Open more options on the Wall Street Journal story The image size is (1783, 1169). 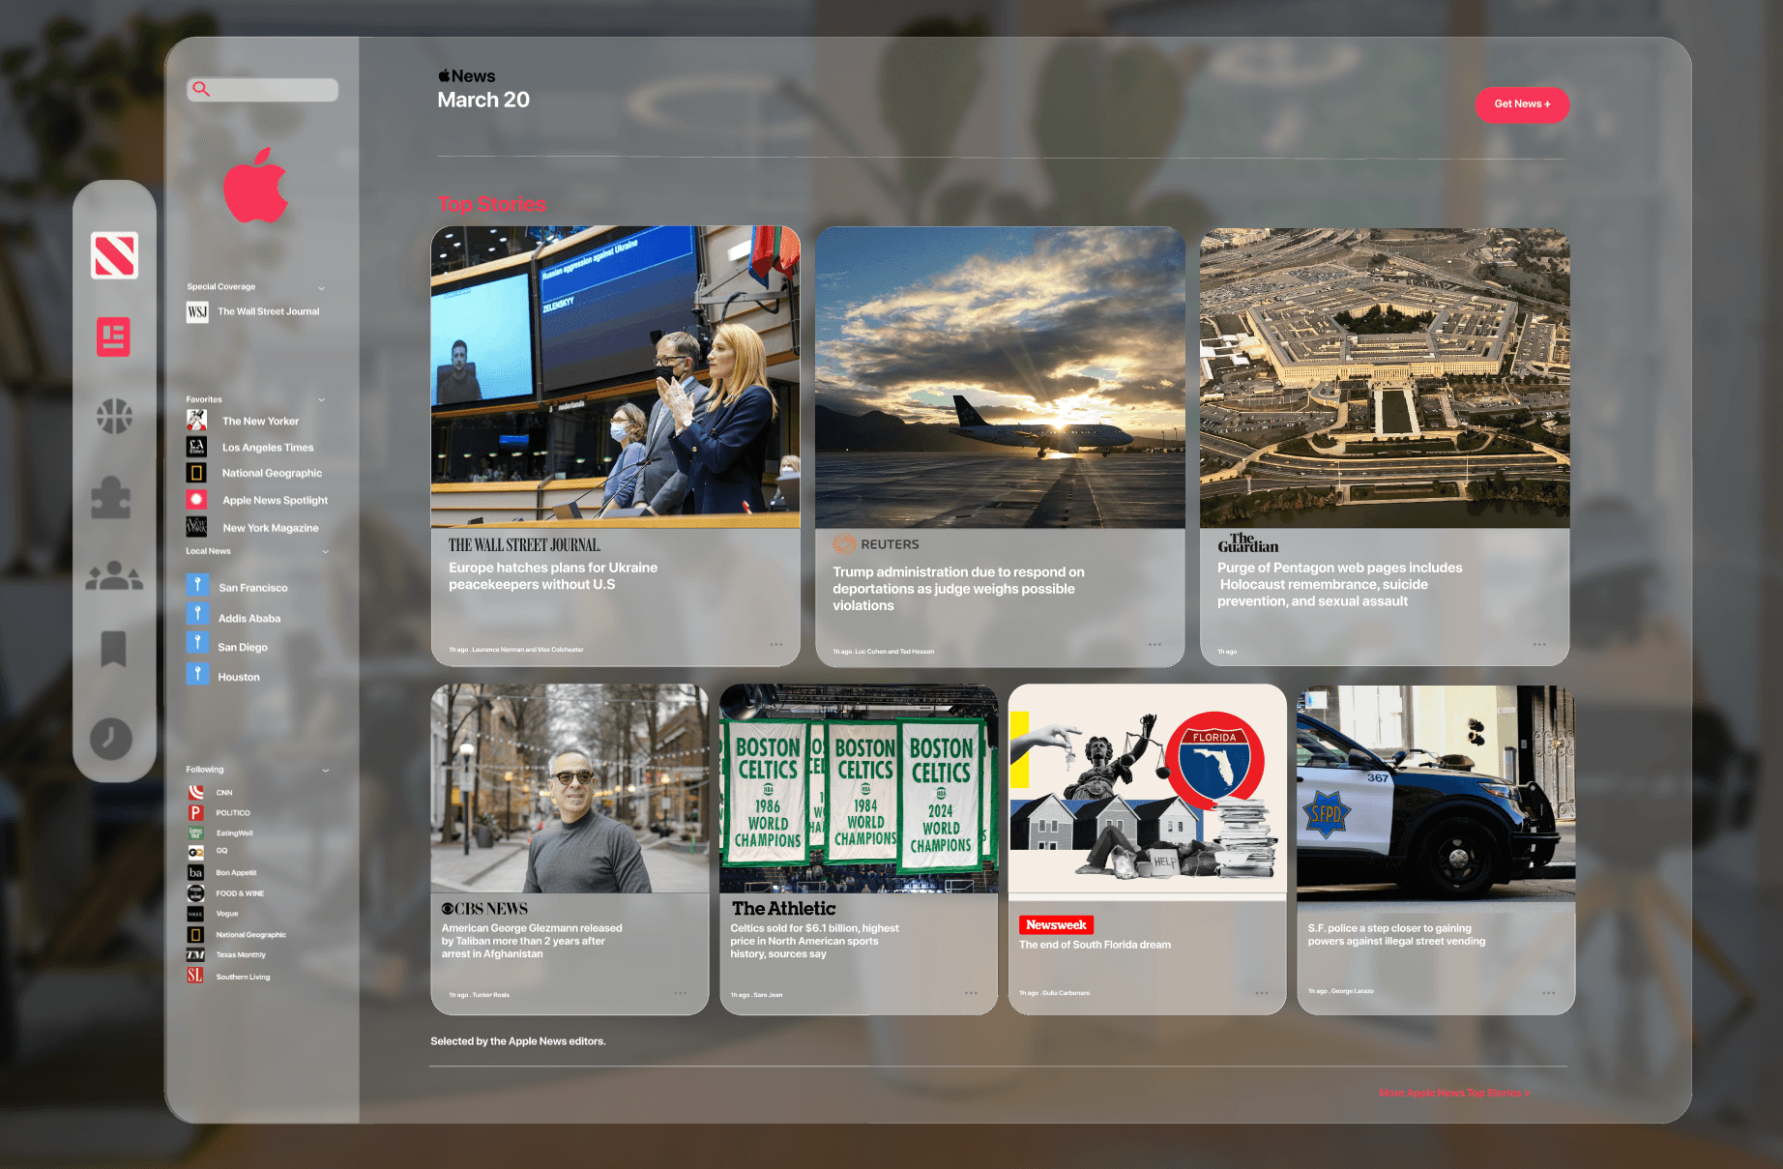(x=776, y=644)
